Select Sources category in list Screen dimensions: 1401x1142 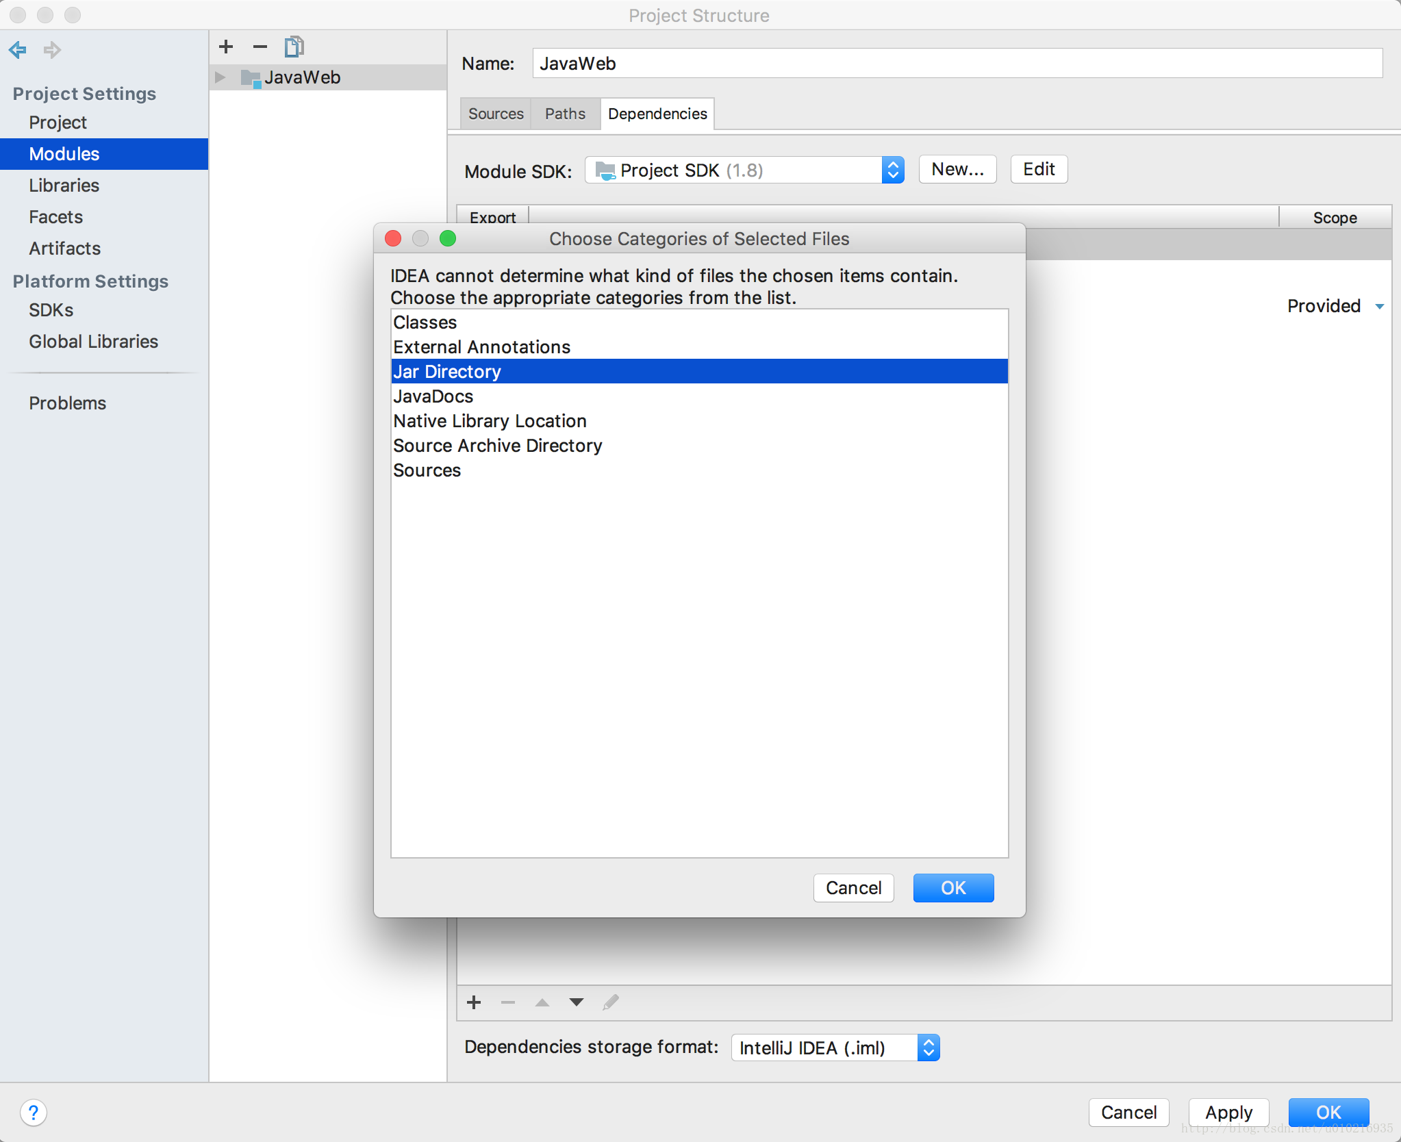pos(699,470)
